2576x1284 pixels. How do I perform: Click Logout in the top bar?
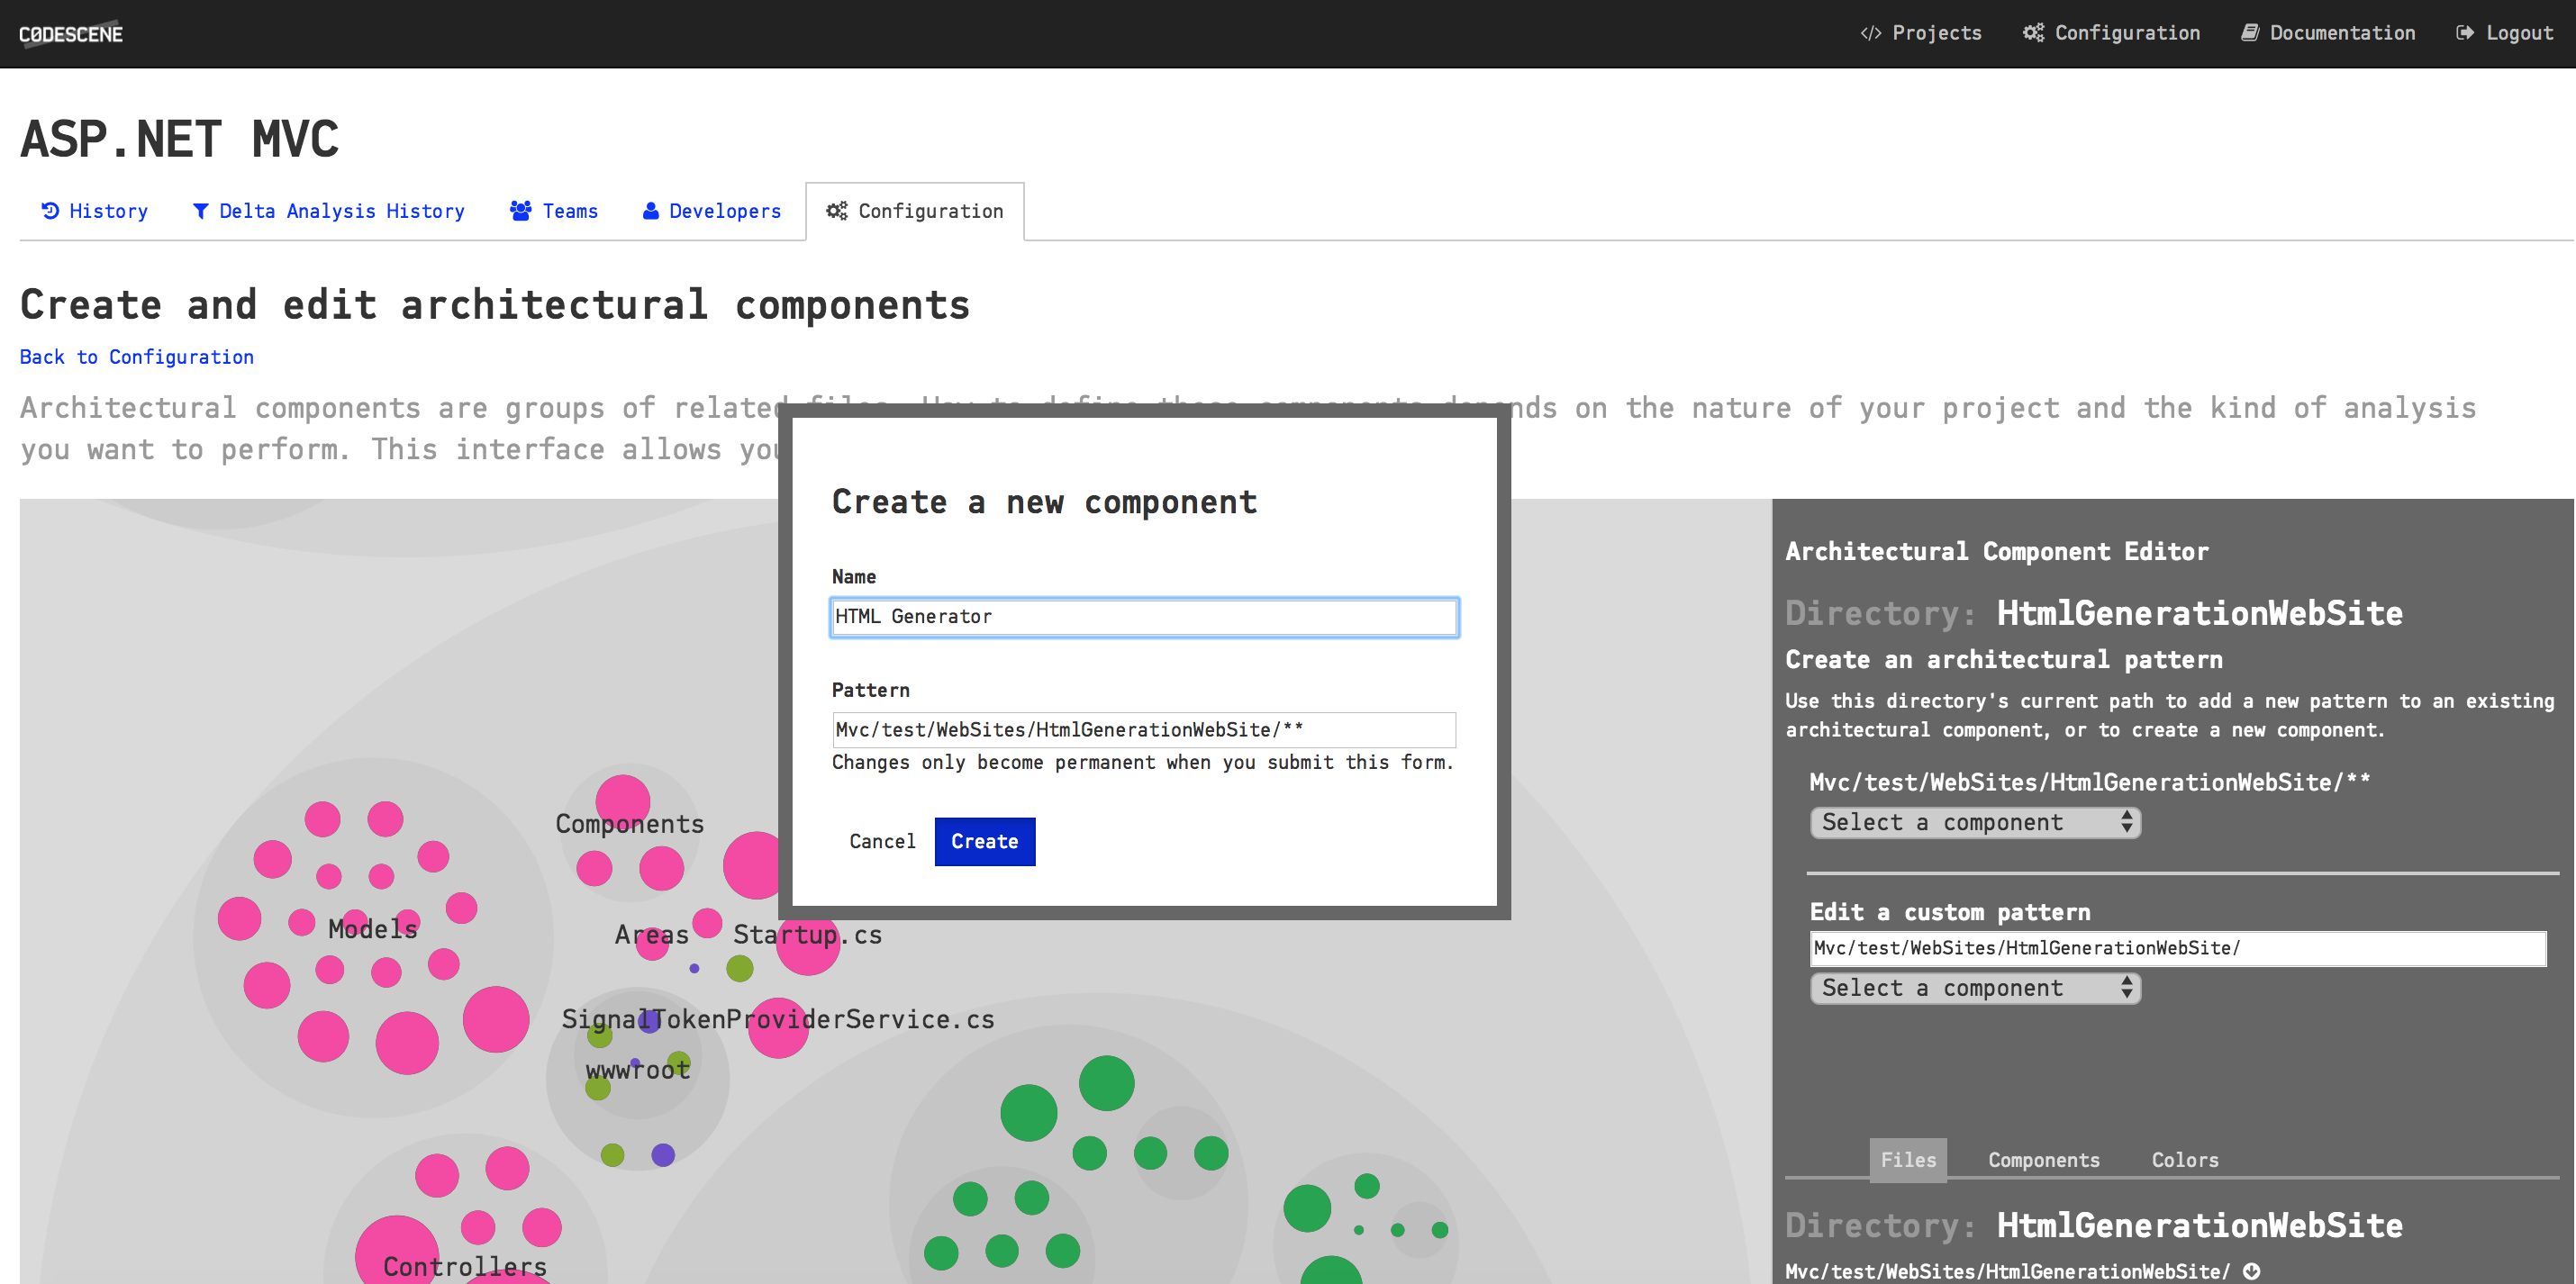pos(2505,33)
